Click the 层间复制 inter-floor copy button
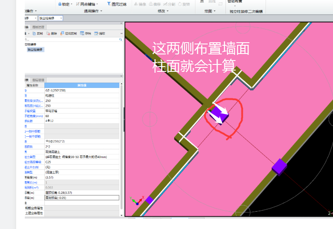Image resolution: width=333 pixels, height=229 pixels. pos(68,34)
